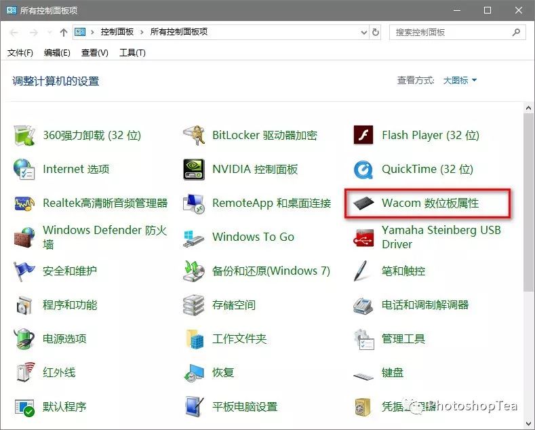Open the 凭据管理器 safe icon
The height and width of the screenshot is (430, 535).
(x=362, y=407)
